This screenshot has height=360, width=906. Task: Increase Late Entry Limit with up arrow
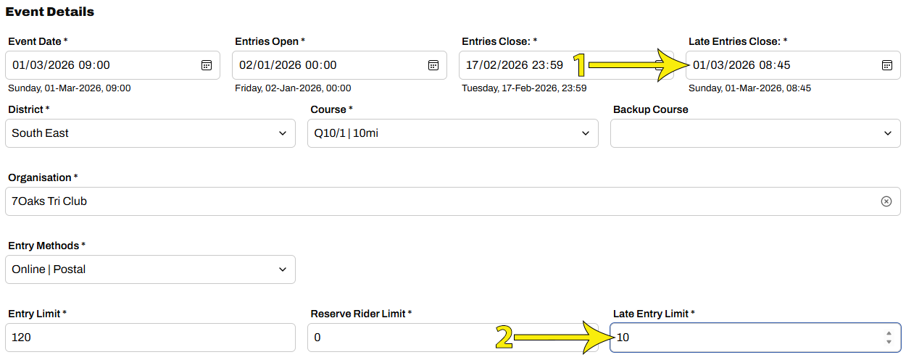(889, 334)
